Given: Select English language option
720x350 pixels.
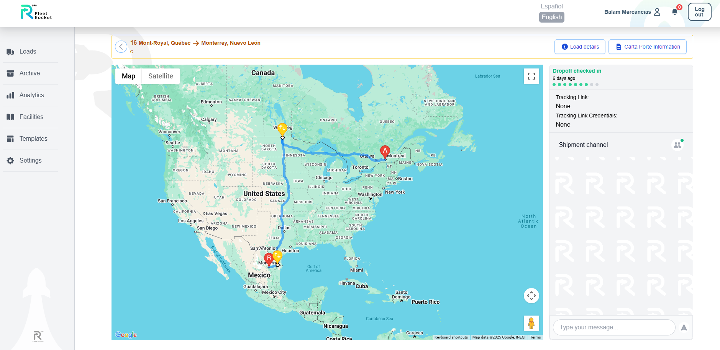Looking at the screenshot, I should click(x=551, y=17).
